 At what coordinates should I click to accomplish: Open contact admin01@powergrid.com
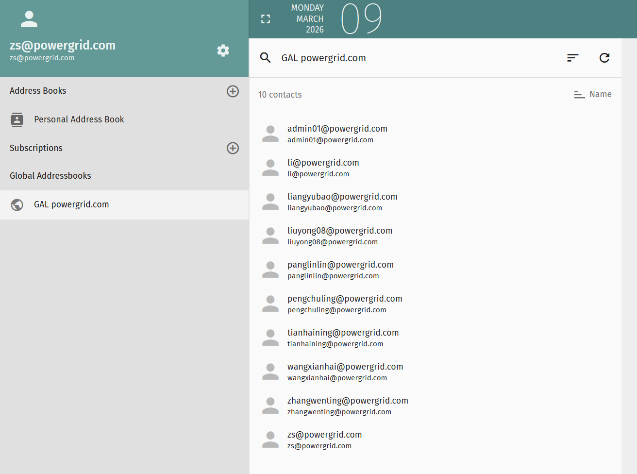337,134
